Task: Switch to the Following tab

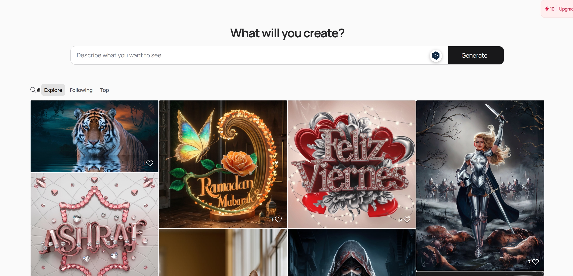Action: tap(81, 90)
